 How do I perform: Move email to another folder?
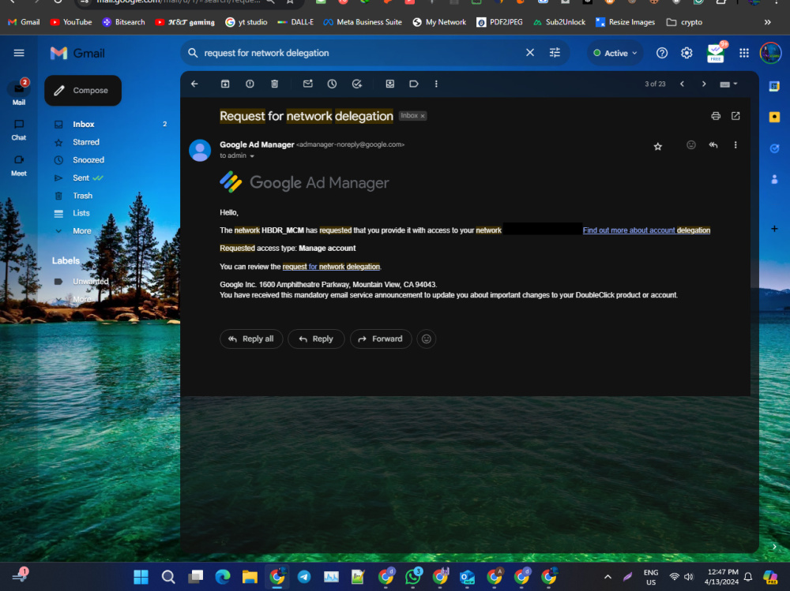pos(390,84)
